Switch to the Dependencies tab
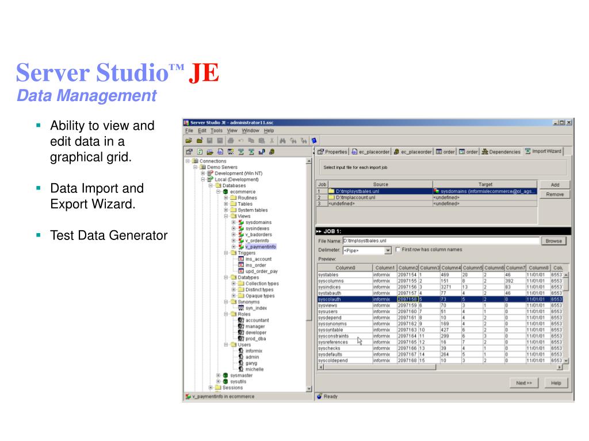Image resolution: width=589 pixels, height=441 pixels. (x=501, y=152)
